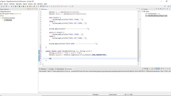This screenshot has width=171, height=96.
Task: Switch to the Javadoc tab
Action: coord(51,69)
